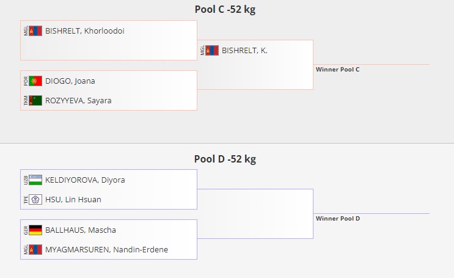Image resolution: width=454 pixels, height=278 pixels.
Task: Click Mongolia flag beside BISHRELT, Khorloodoi
Action: click(35, 31)
